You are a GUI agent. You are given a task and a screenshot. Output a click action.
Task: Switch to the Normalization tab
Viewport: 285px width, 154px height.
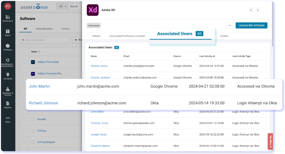tap(44, 29)
